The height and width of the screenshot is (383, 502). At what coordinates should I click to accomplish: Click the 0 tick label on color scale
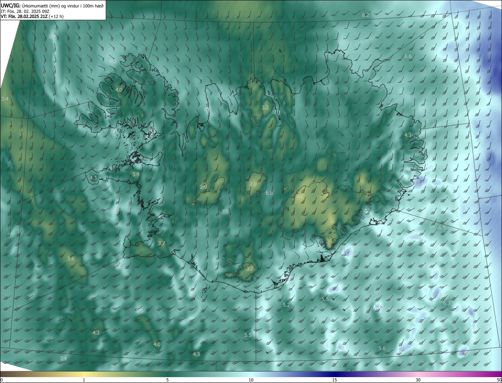(2, 380)
